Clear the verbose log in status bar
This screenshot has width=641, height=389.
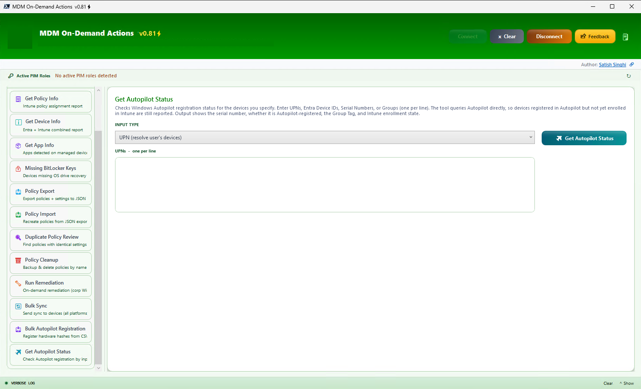point(608,383)
